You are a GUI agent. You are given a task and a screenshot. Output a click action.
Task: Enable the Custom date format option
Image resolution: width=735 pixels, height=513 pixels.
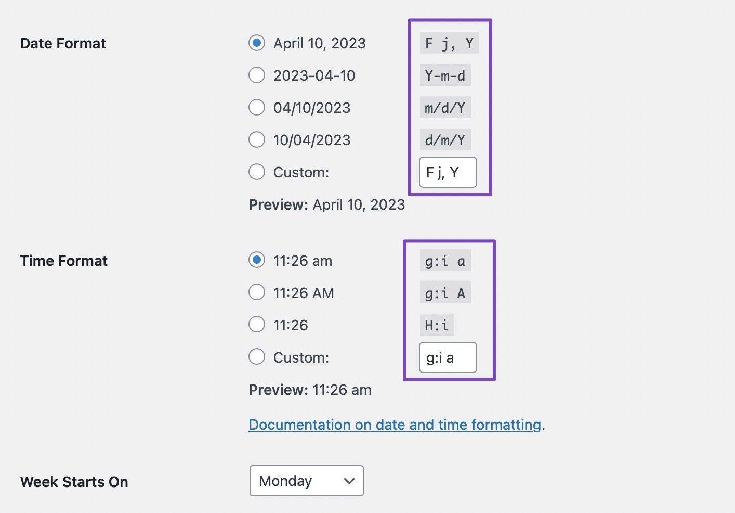point(257,172)
